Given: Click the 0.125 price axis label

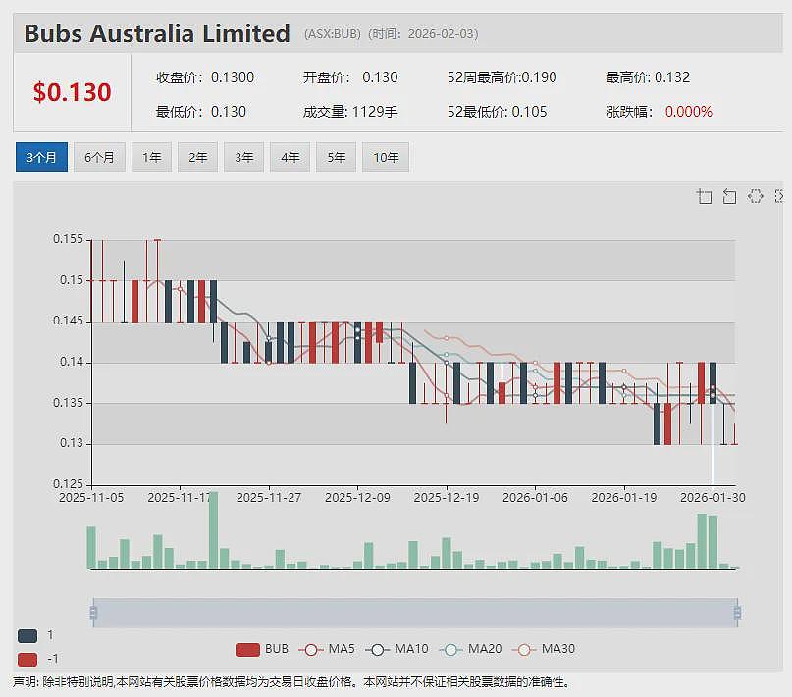Looking at the screenshot, I should 68,484.
